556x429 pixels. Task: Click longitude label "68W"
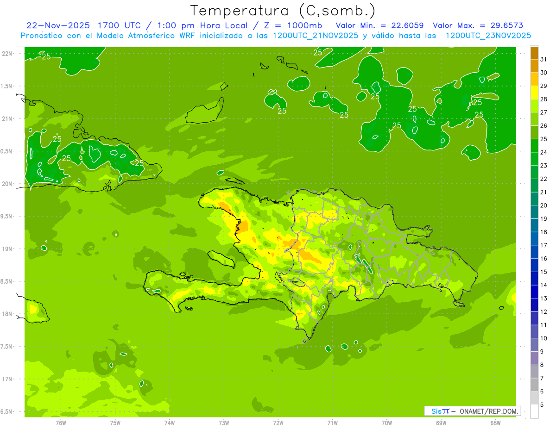pos(495,423)
